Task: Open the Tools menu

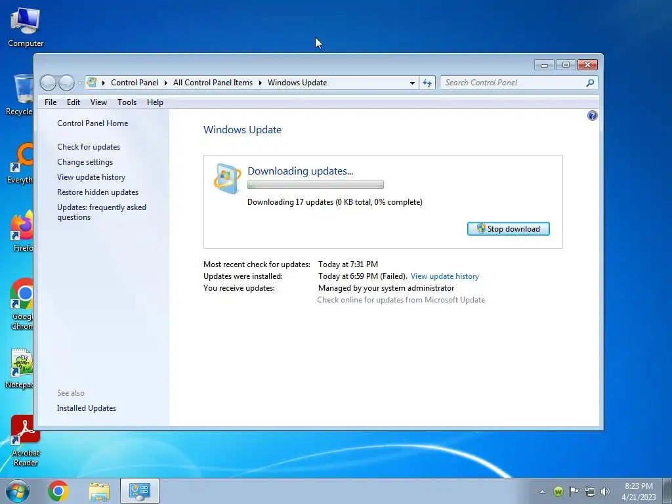Action: click(x=127, y=102)
